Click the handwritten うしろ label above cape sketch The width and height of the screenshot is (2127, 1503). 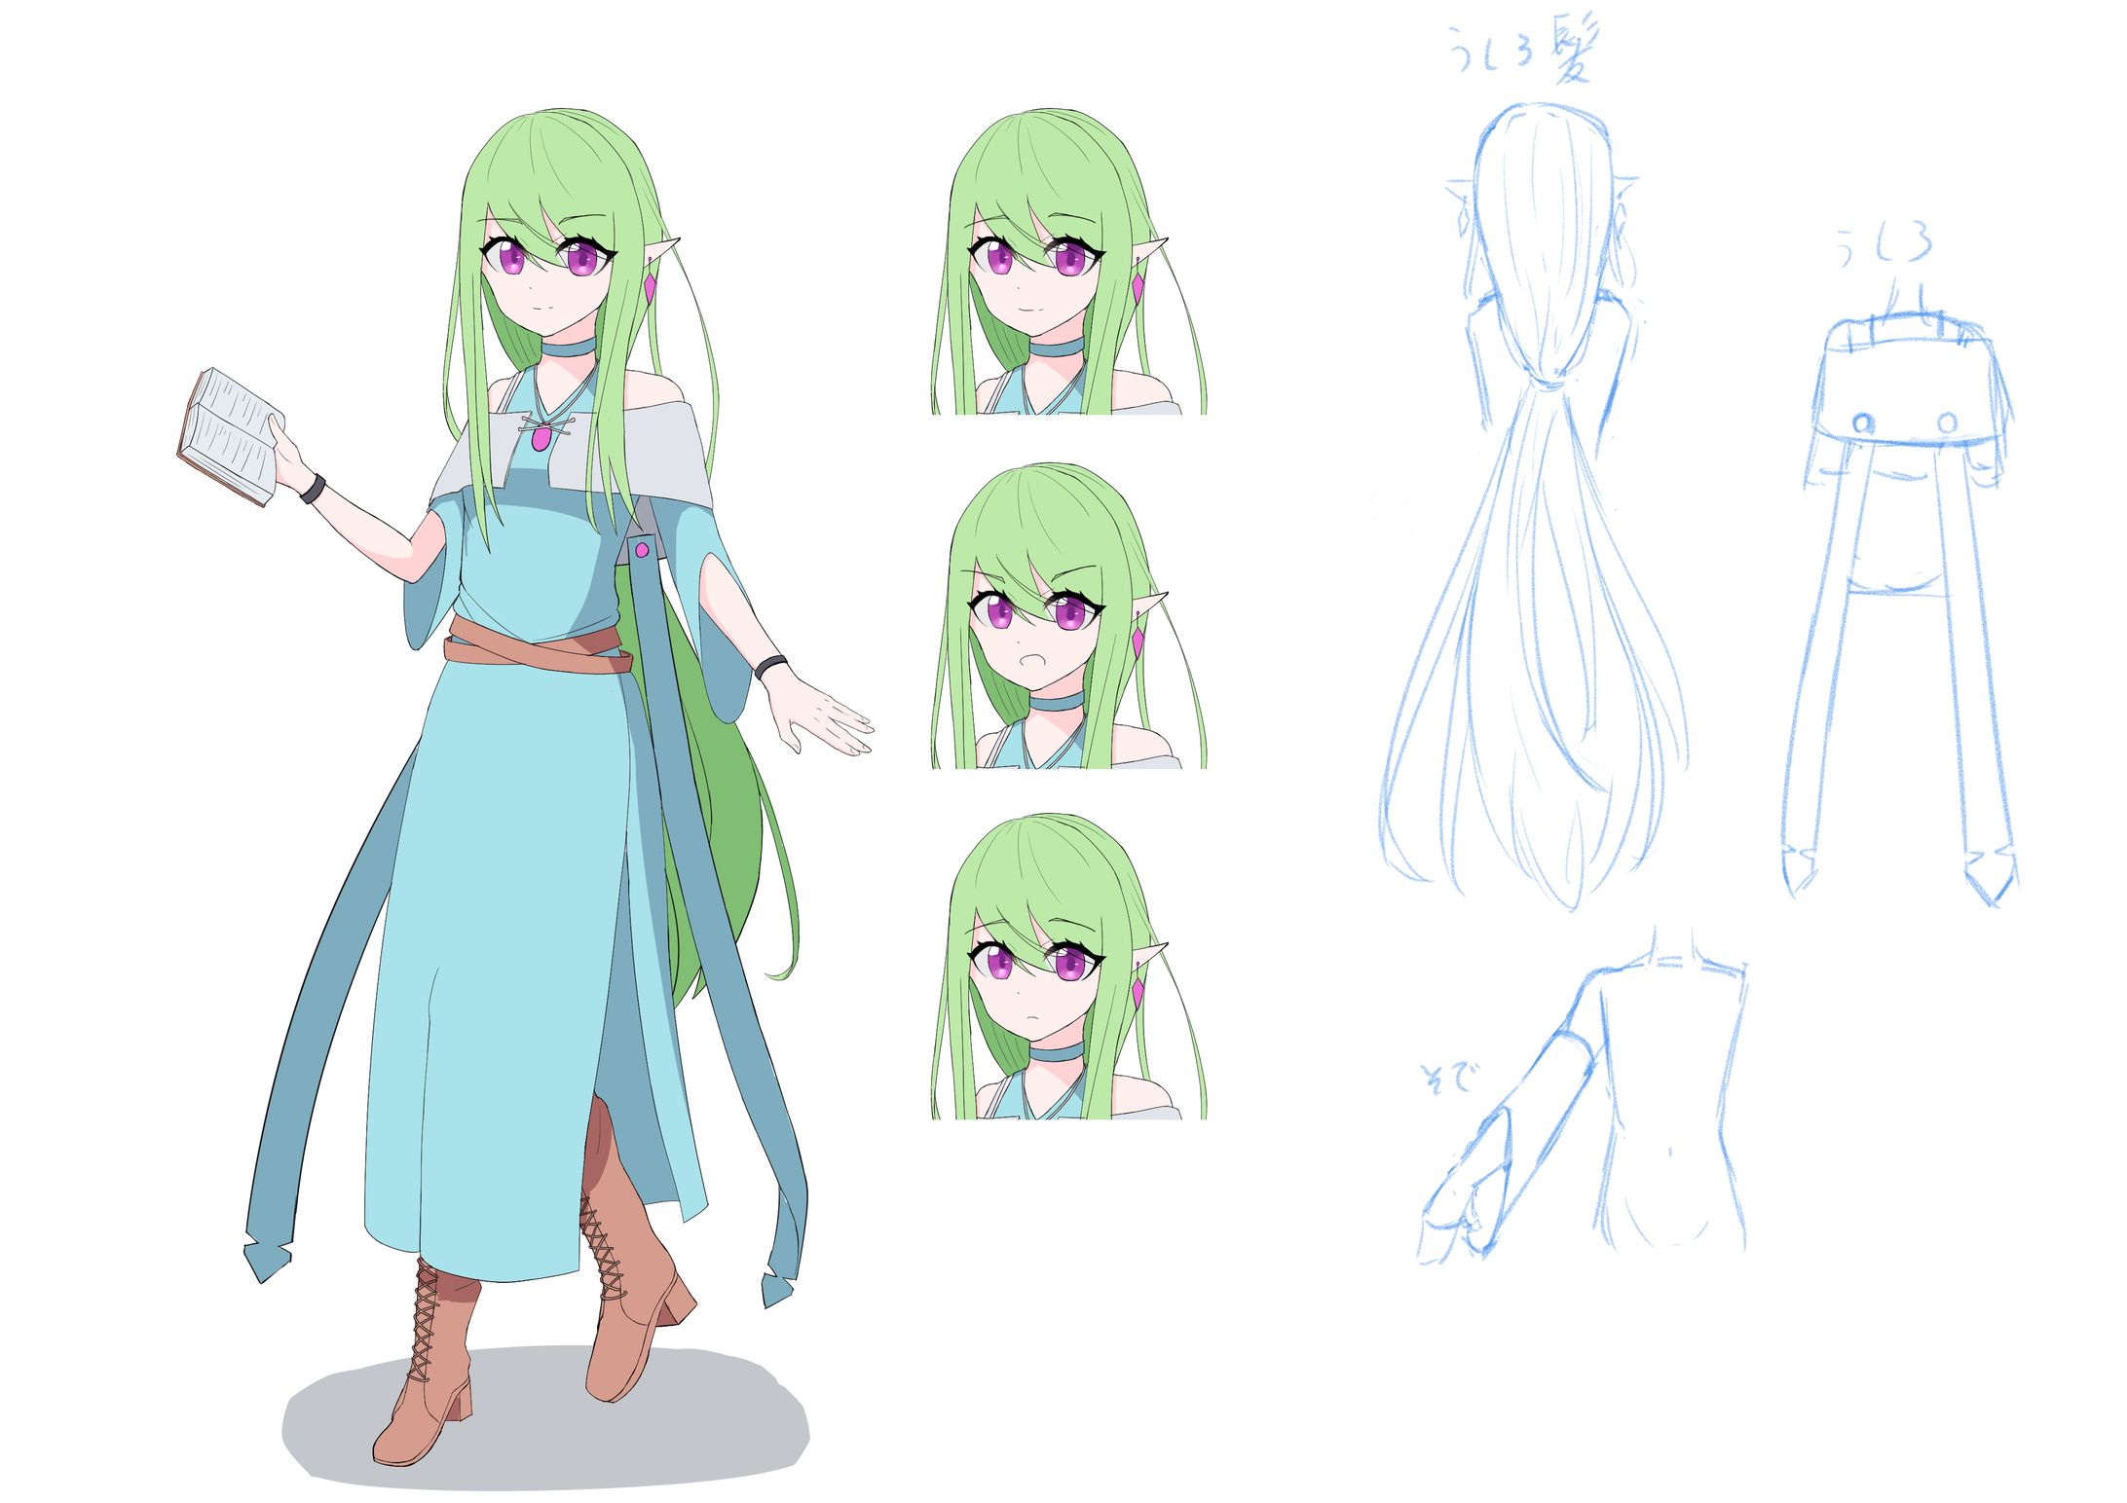tap(1884, 243)
